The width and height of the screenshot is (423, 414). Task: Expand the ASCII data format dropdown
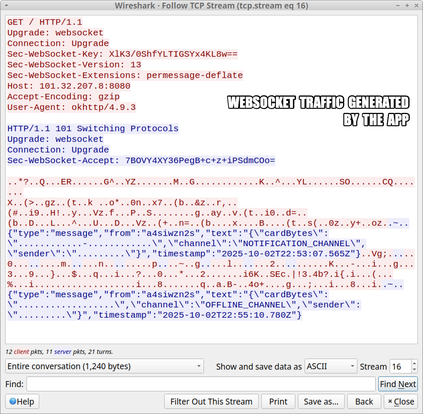coord(331,366)
